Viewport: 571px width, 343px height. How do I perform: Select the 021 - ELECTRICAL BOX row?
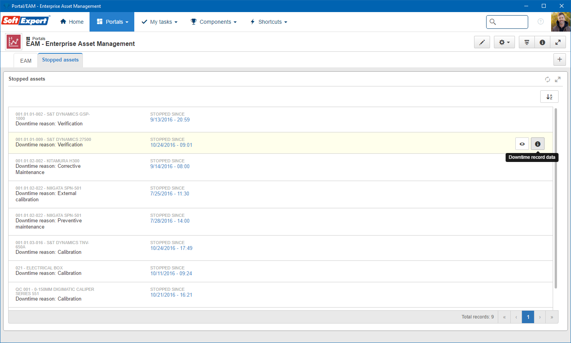coord(281,271)
